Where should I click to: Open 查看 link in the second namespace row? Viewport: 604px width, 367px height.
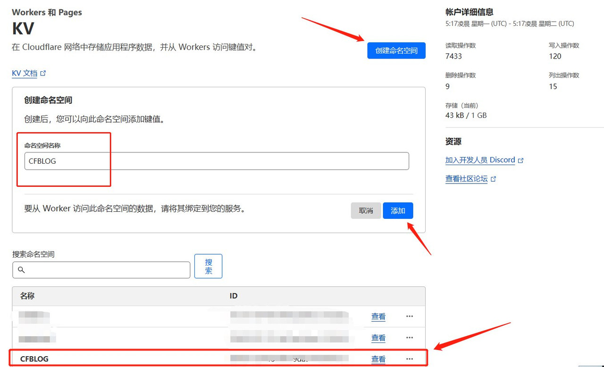tap(378, 338)
